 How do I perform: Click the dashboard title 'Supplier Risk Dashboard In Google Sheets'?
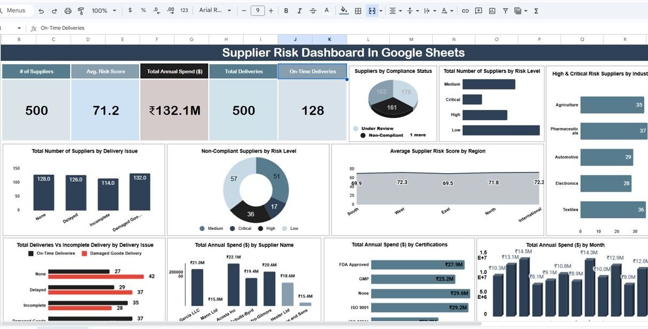coord(343,53)
